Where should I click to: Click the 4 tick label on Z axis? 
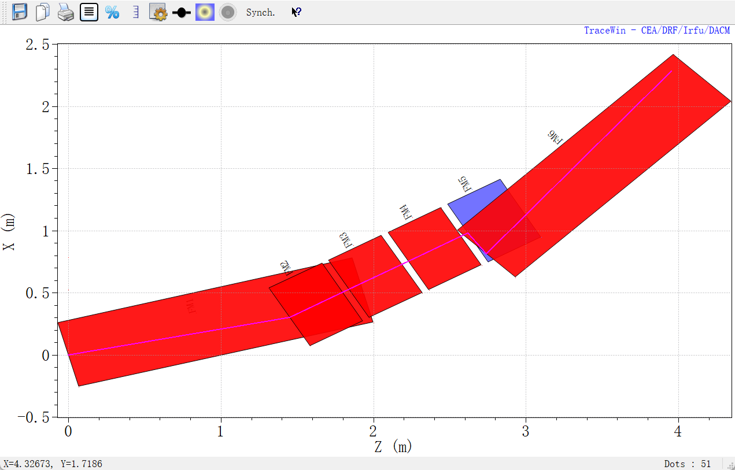(678, 431)
